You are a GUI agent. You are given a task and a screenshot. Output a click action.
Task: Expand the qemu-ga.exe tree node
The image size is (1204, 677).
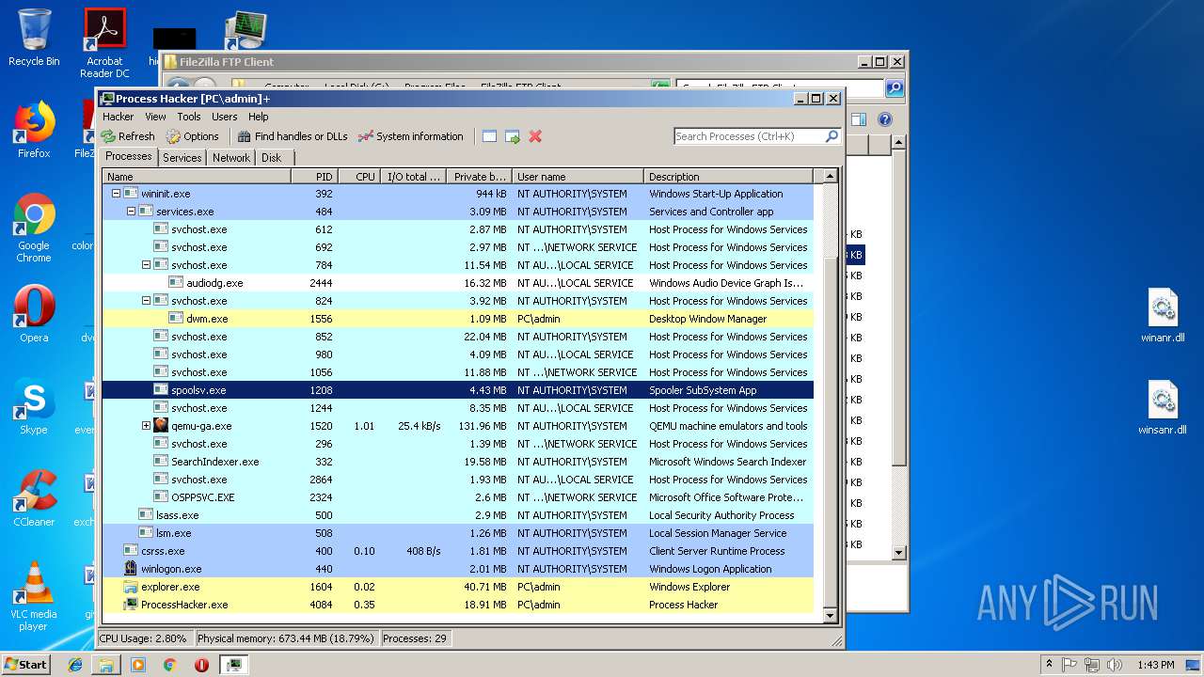[x=146, y=426]
